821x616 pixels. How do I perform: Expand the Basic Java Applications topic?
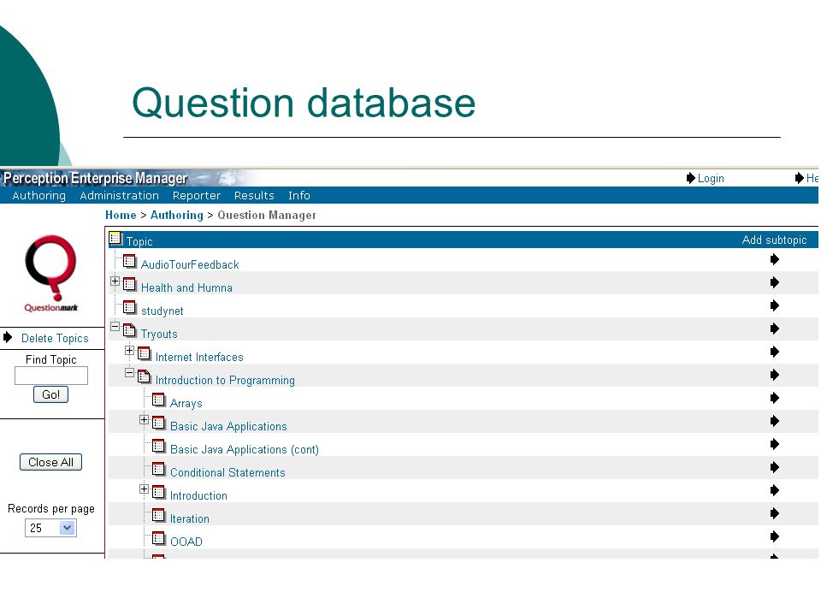tap(145, 419)
